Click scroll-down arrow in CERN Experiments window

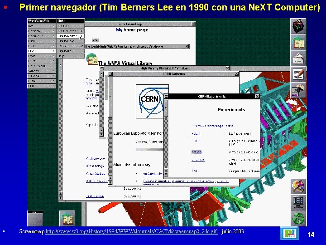[x=166, y=174]
